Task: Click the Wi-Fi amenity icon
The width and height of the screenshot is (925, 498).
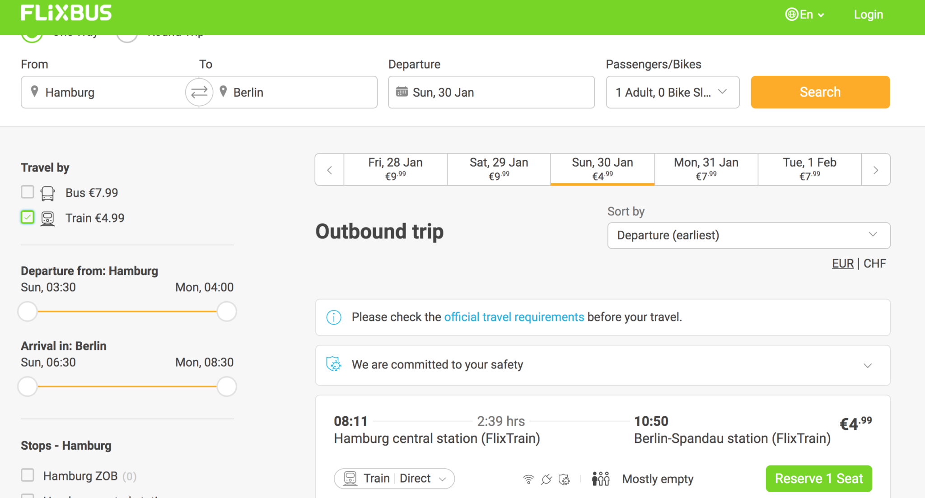Action: click(528, 479)
